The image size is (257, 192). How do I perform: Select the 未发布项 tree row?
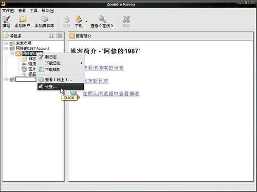(x=24, y=43)
